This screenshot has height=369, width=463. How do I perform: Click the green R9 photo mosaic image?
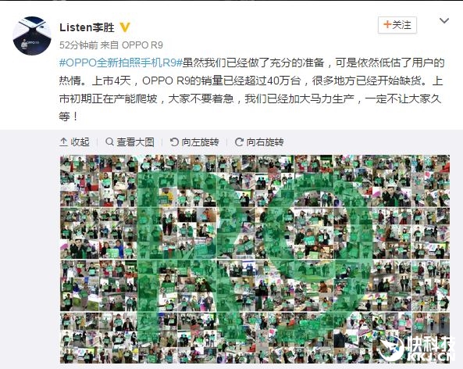pos(255,260)
